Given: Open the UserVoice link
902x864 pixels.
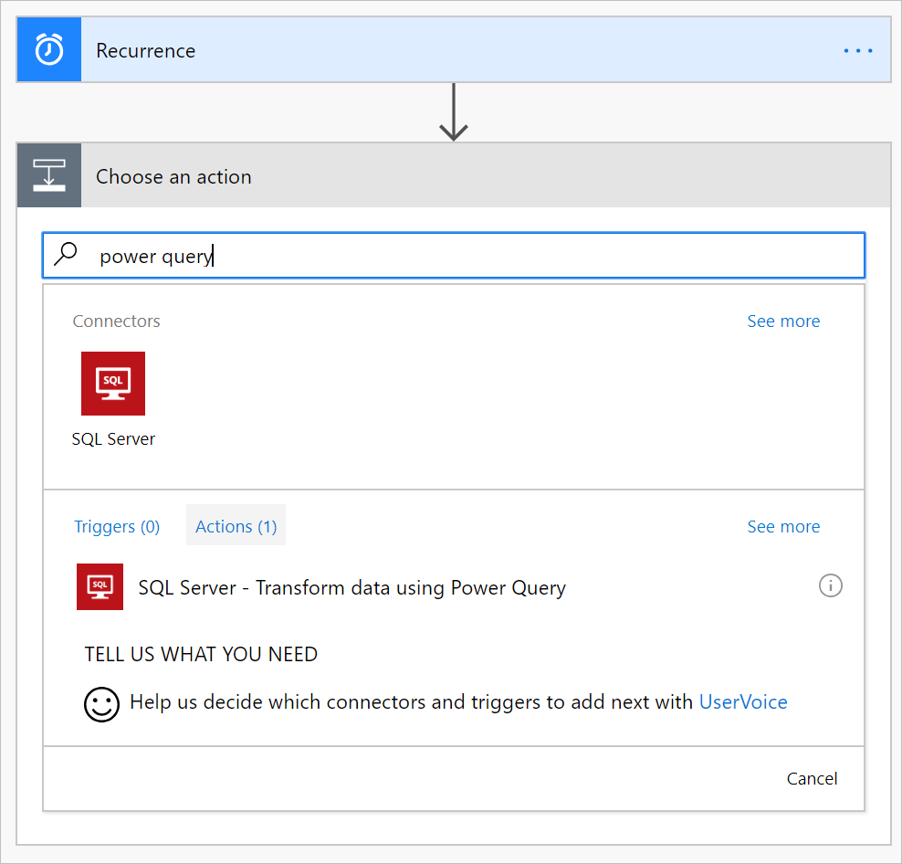Looking at the screenshot, I should [742, 702].
